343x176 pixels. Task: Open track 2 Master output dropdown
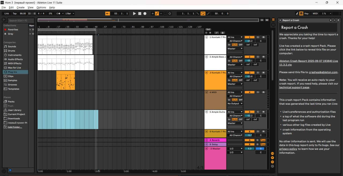(235, 65)
